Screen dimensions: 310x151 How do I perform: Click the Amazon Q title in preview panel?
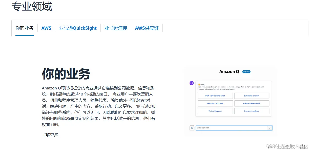tap(229, 72)
